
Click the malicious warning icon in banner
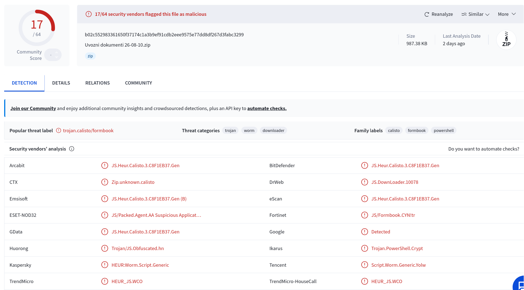coord(89,14)
